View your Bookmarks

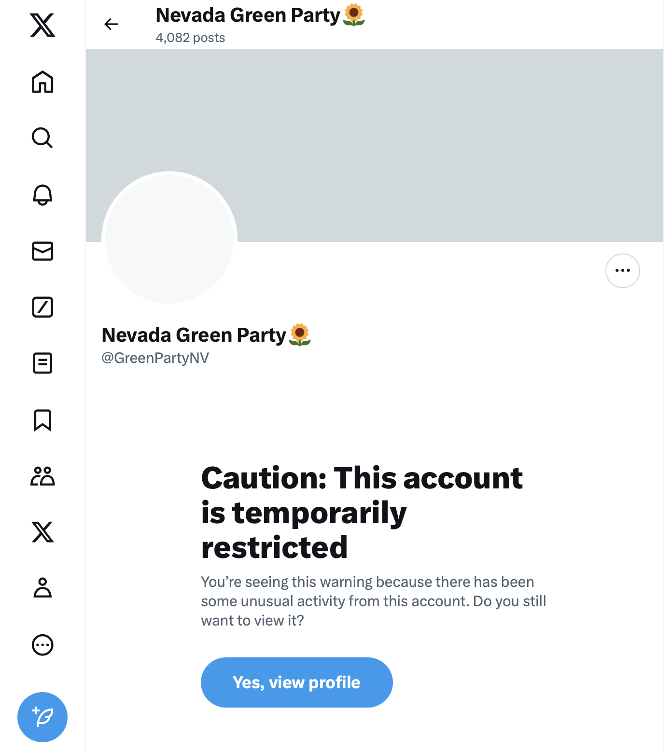pos(42,420)
